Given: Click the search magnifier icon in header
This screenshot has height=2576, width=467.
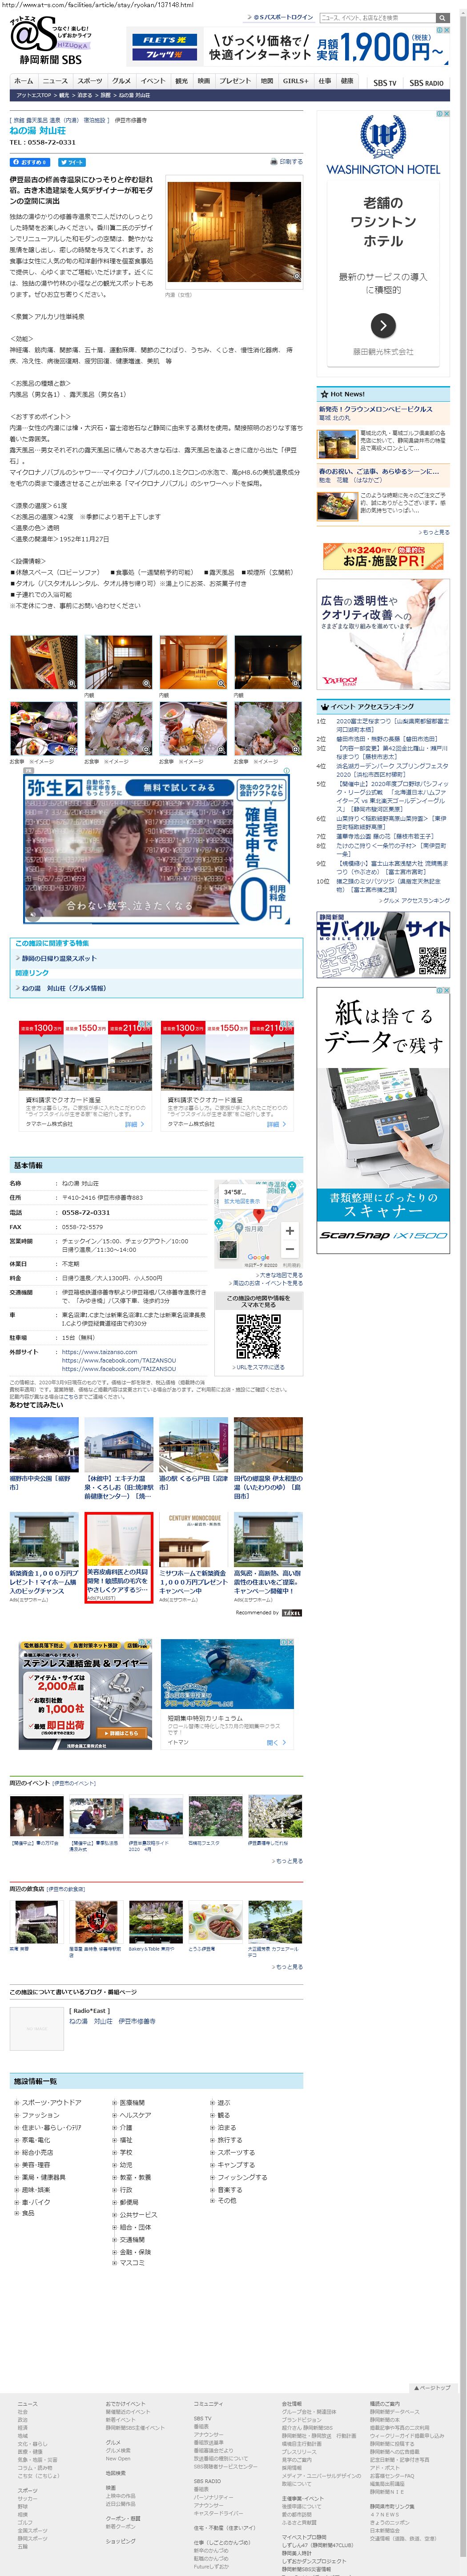Looking at the screenshot, I should click(442, 17).
